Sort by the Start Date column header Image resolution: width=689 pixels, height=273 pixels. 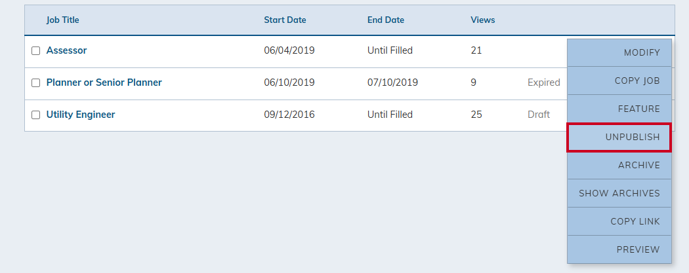[x=285, y=20]
